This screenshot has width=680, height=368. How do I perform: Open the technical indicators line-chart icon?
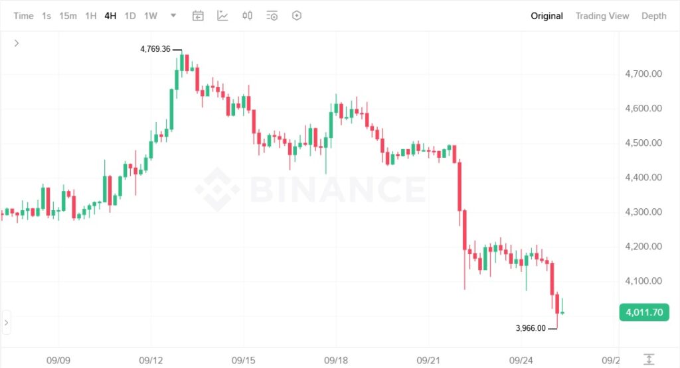[222, 16]
